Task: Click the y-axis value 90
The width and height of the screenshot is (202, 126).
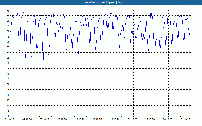Action: point(8,21)
